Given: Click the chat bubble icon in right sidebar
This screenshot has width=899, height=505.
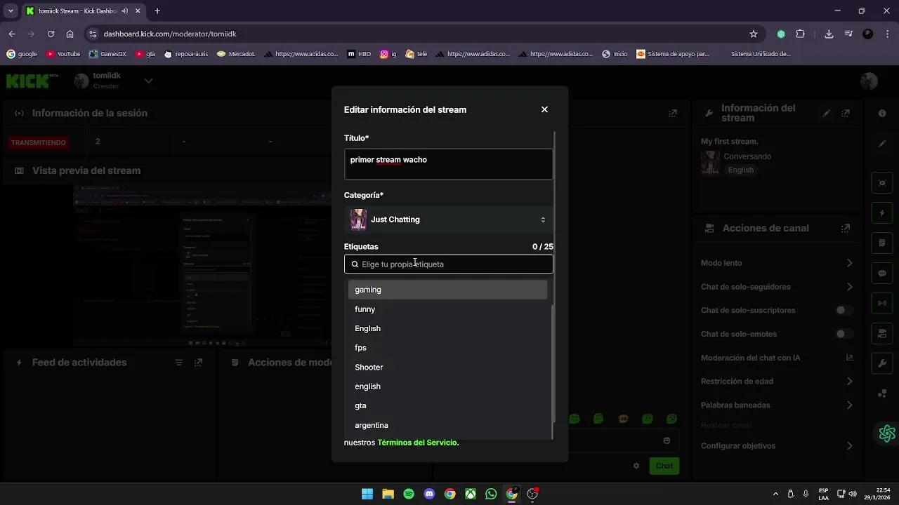Looking at the screenshot, I should [882, 274].
